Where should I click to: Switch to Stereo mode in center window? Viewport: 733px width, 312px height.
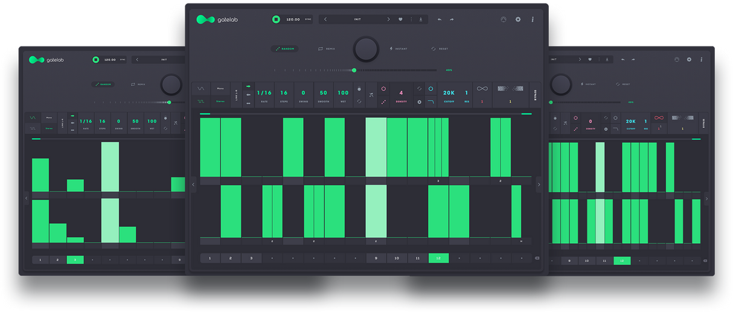tap(221, 101)
